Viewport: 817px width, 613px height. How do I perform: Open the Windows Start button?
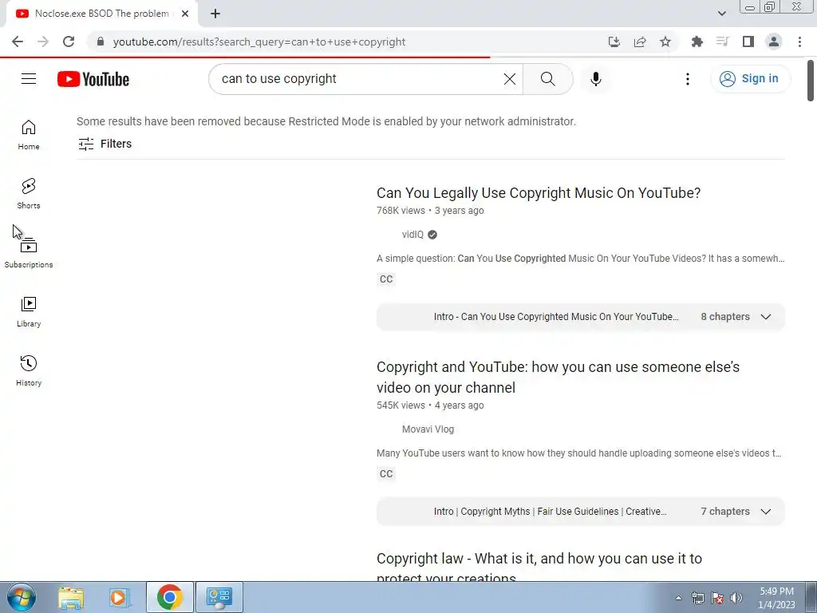(22, 597)
